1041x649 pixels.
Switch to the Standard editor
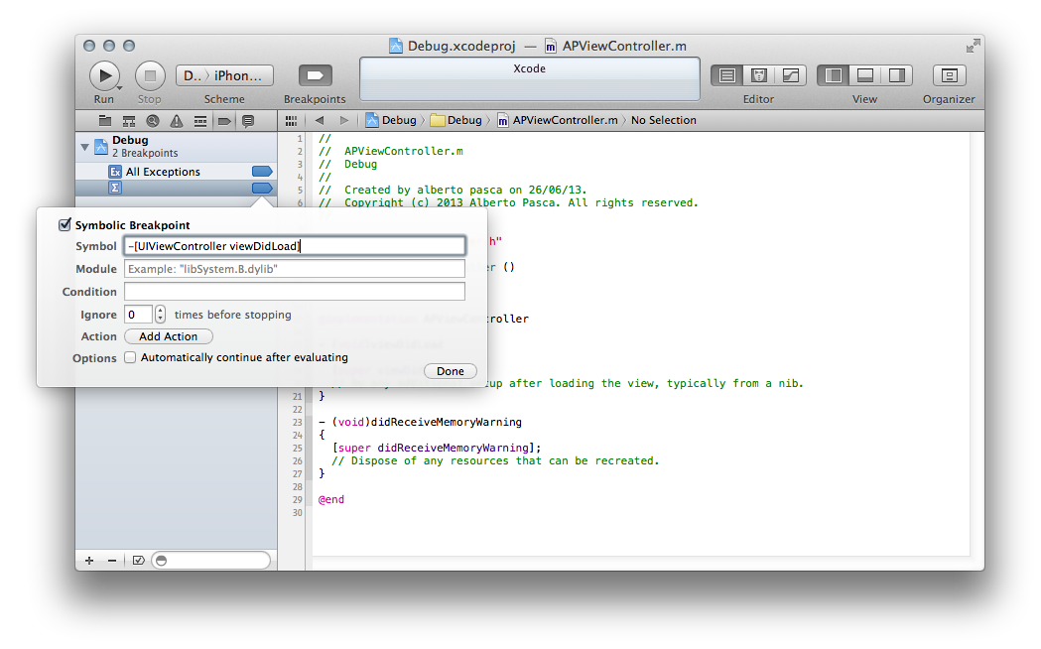[x=727, y=75]
